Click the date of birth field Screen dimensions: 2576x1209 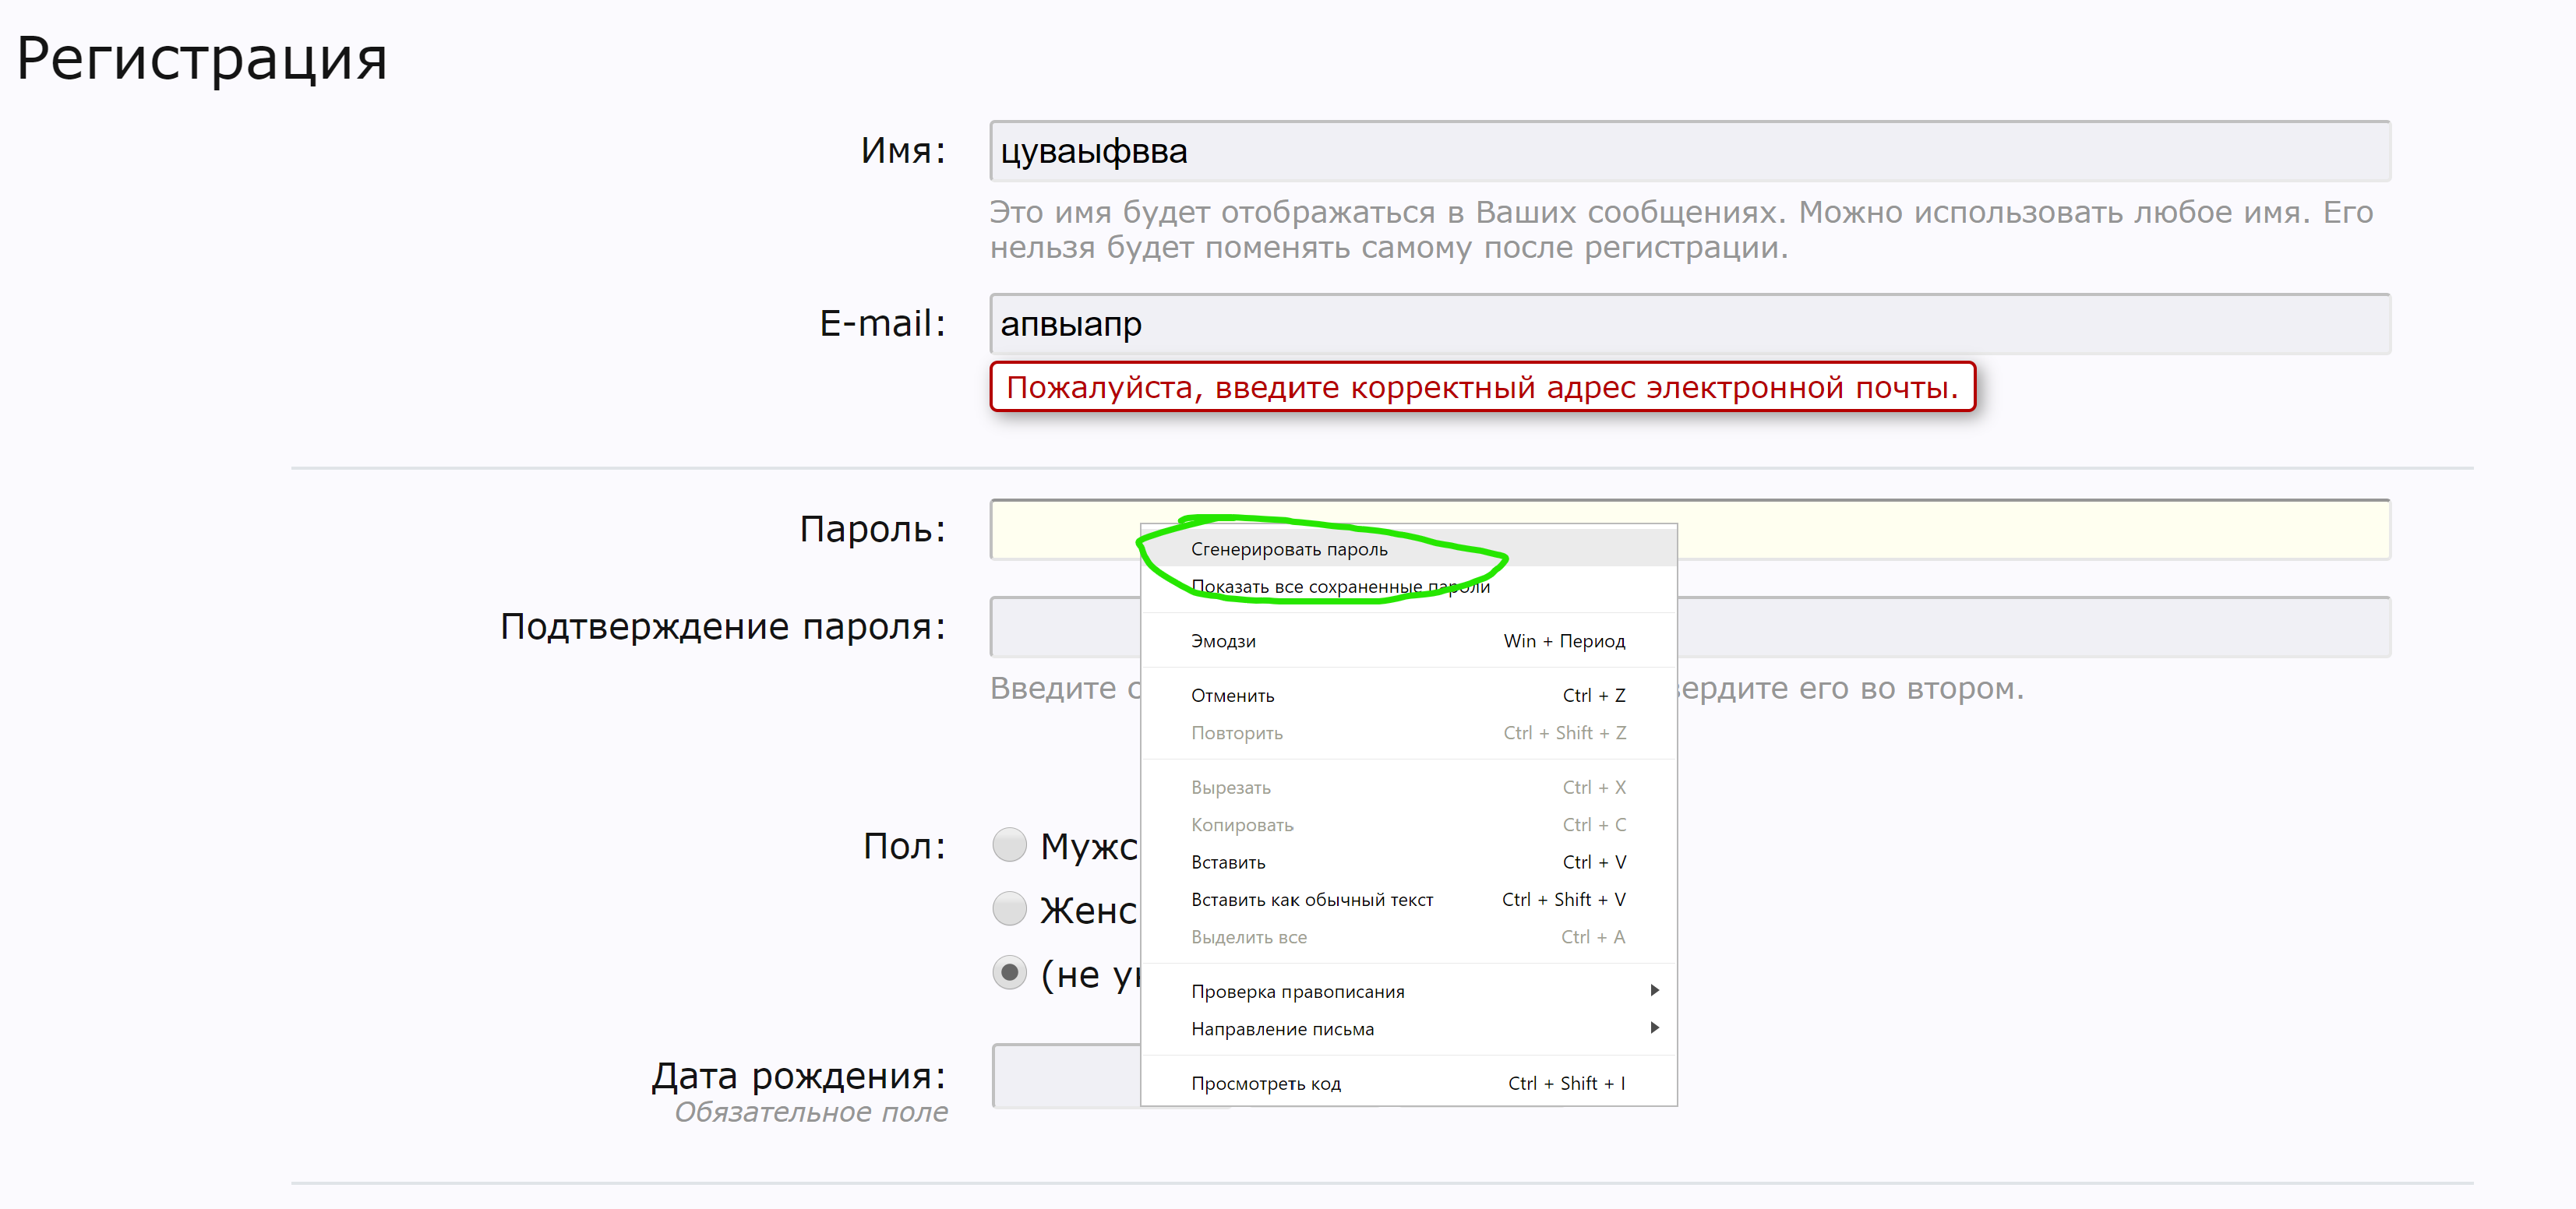click(1065, 1075)
